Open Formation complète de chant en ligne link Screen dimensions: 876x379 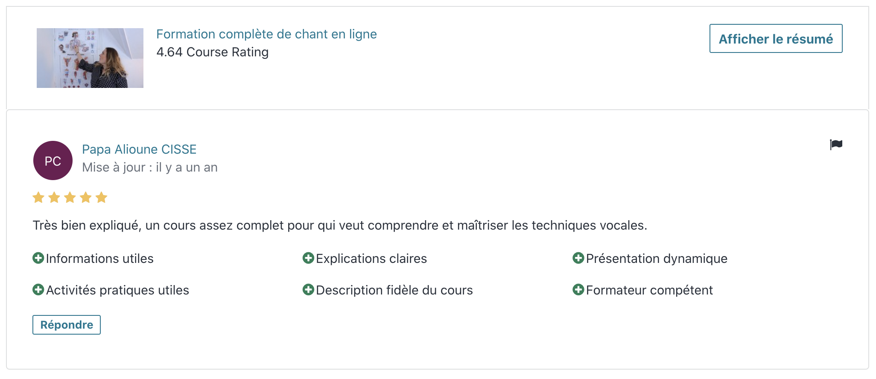(266, 34)
